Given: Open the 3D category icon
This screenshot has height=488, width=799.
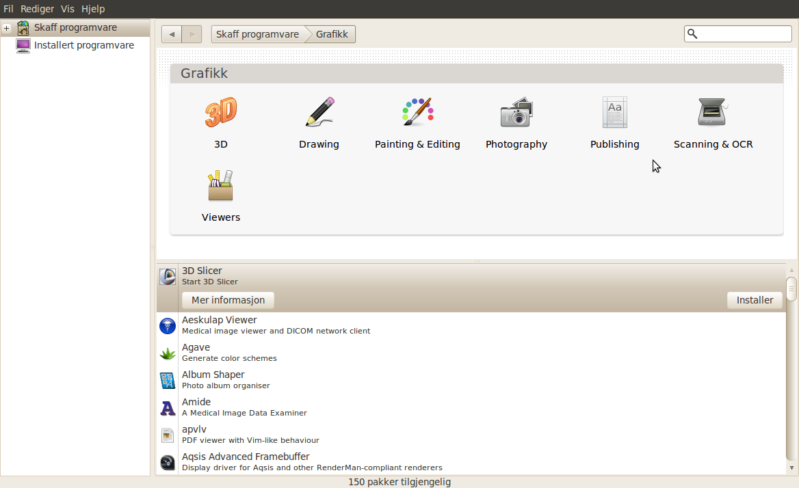Looking at the screenshot, I should (x=221, y=112).
